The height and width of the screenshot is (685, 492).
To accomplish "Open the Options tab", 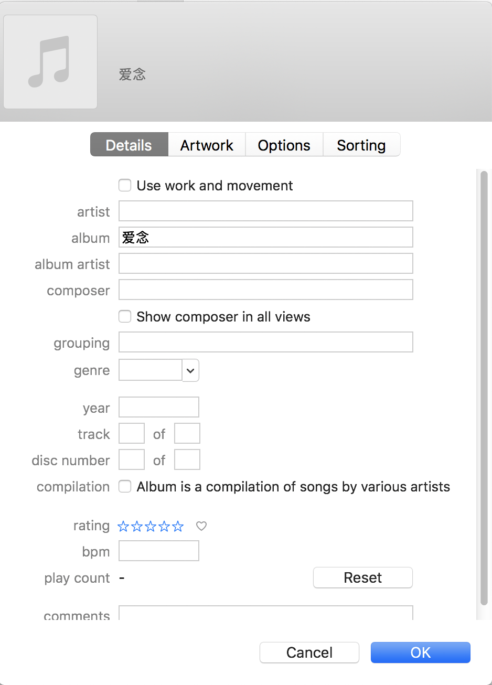I will coord(284,145).
